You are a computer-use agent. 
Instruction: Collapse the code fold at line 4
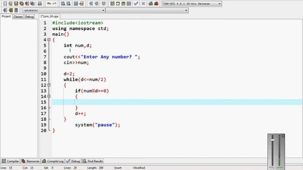[x=49, y=40]
